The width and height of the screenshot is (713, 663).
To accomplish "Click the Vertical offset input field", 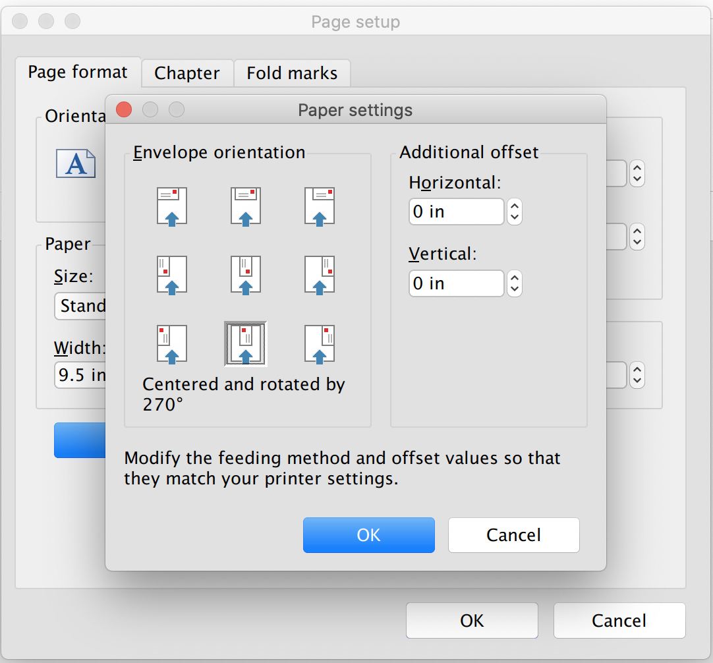I will [456, 283].
